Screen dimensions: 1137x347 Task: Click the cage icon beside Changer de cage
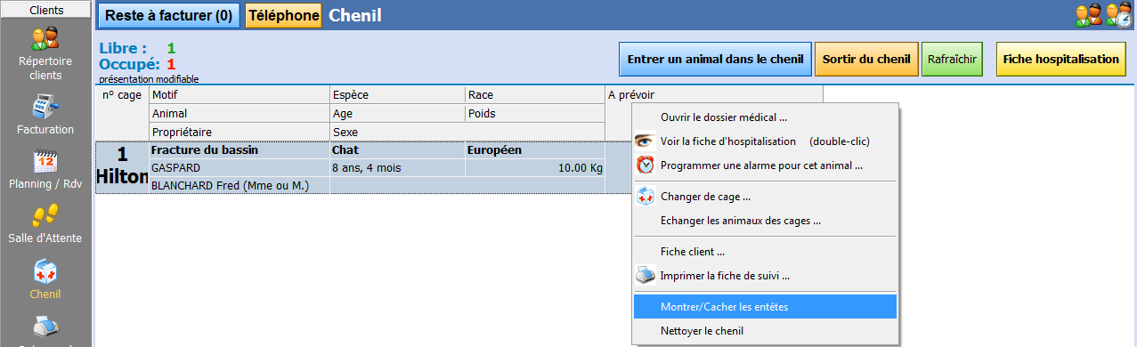click(646, 197)
